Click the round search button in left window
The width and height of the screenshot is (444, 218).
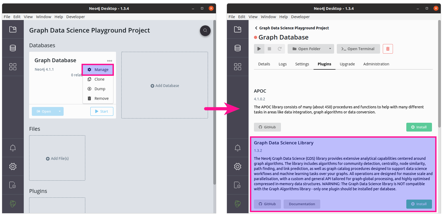point(205,30)
